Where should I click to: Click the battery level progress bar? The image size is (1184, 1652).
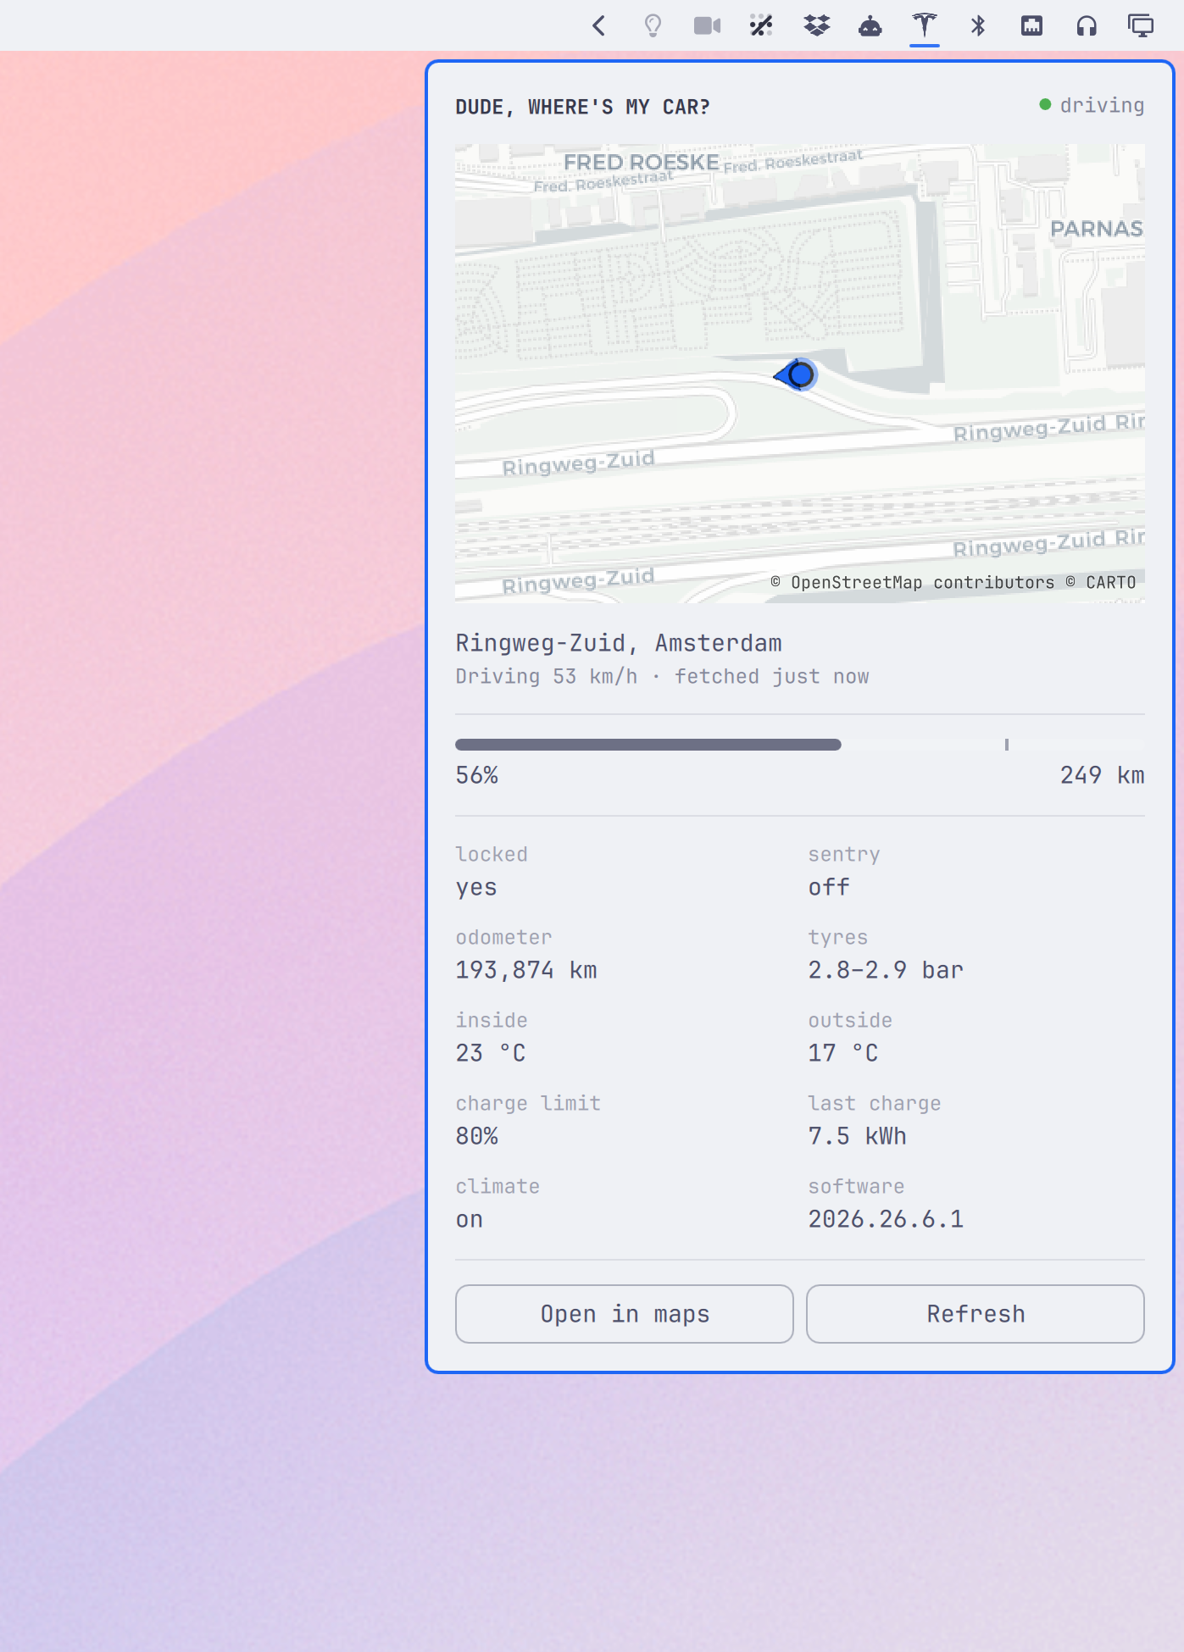point(800,745)
